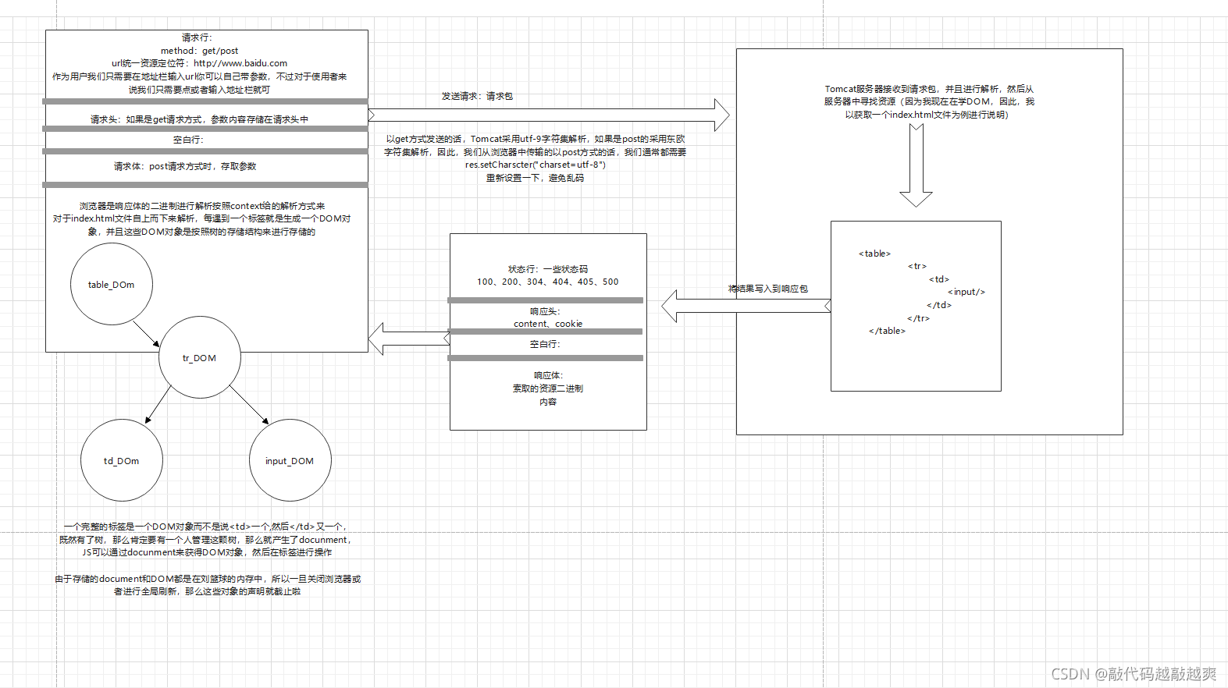The height and width of the screenshot is (688, 1228).
Task: Click the '请求体: post请求方式时' line
Action: pos(185,166)
